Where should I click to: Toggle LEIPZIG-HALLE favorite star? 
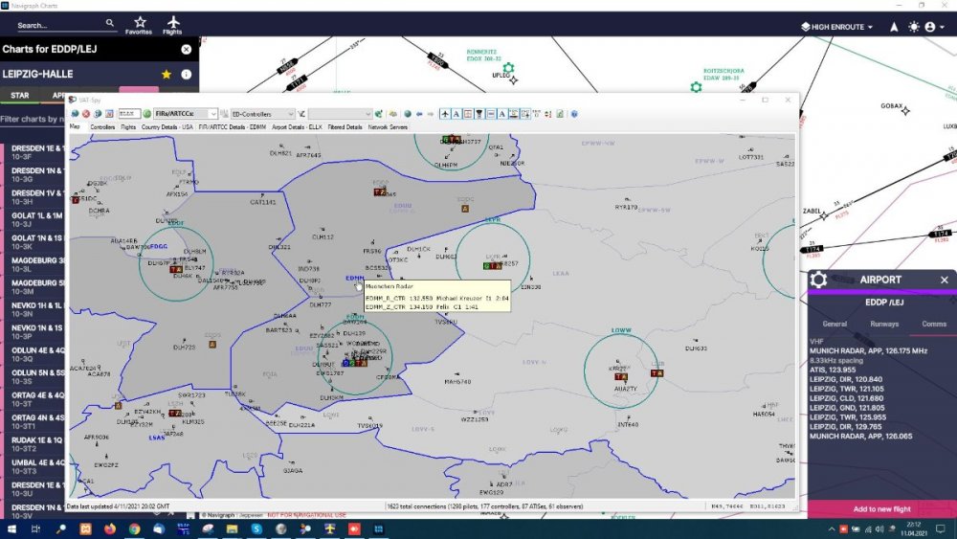click(167, 74)
